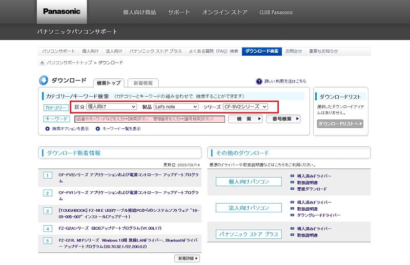
Task: Open the 区分 dropdown showing 個人向け
Action: (111, 106)
